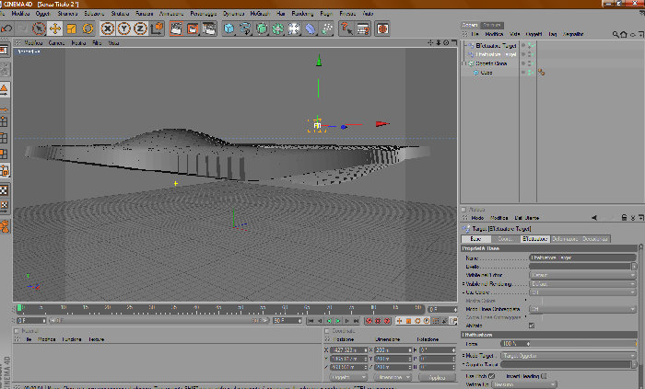Open the Linea Collegamento mode dropdown

(x=582, y=309)
